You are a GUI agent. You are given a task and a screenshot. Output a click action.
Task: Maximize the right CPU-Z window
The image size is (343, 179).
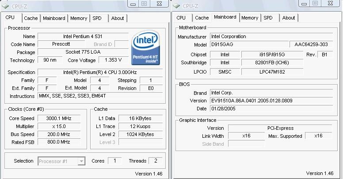(315, 3)
